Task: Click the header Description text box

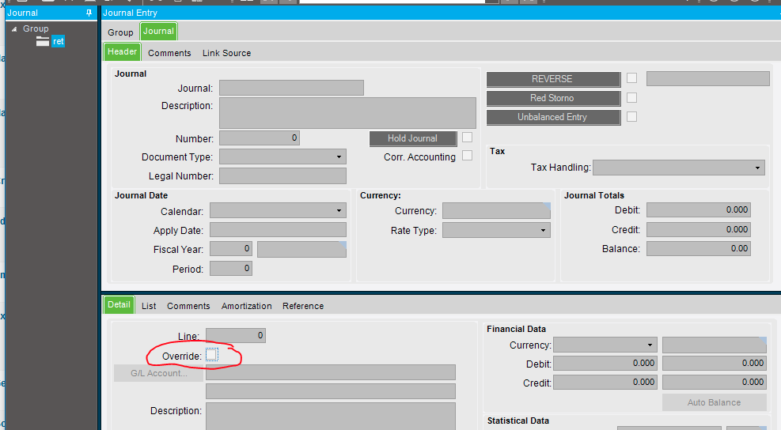Action: click(347, 113)
